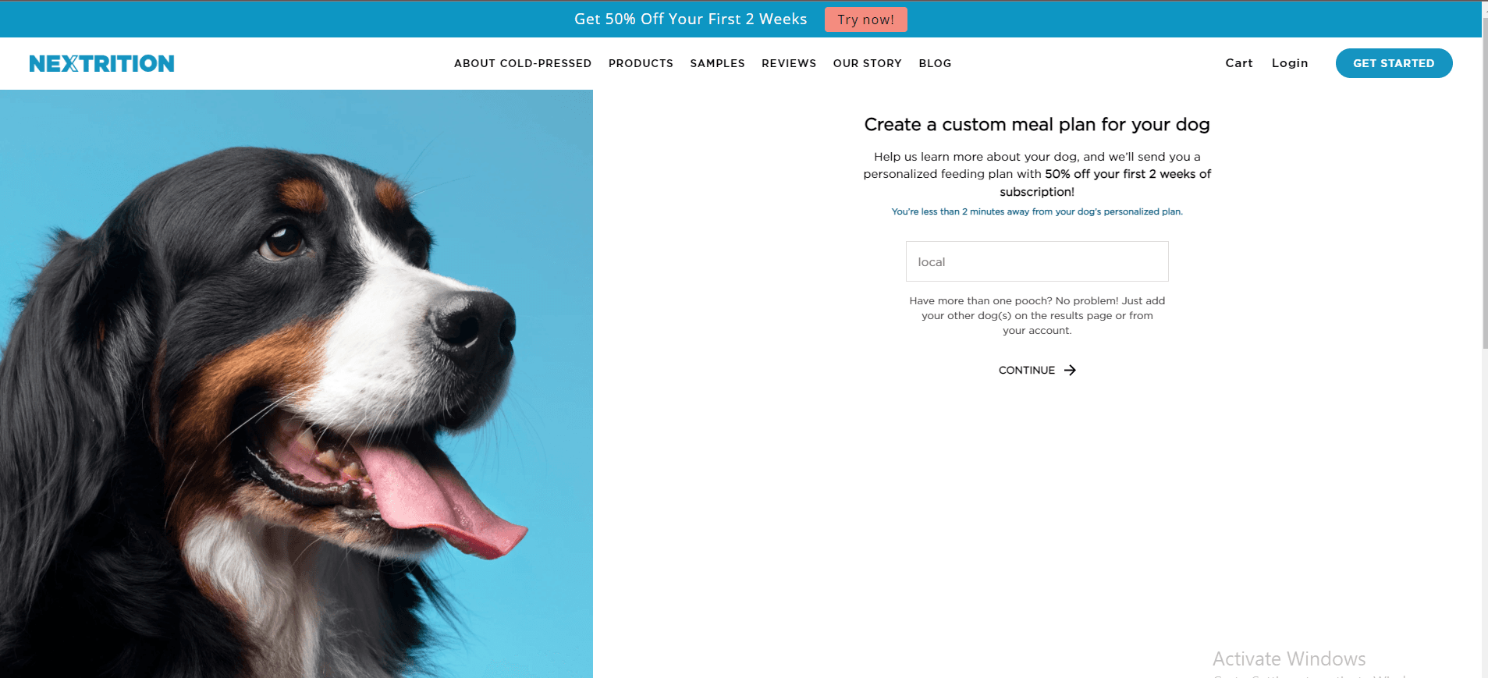The width and height of the screenshot is (1488, 678).
Task: Click the Have more than one pooch note
Action: click(x=1037, y=315)
